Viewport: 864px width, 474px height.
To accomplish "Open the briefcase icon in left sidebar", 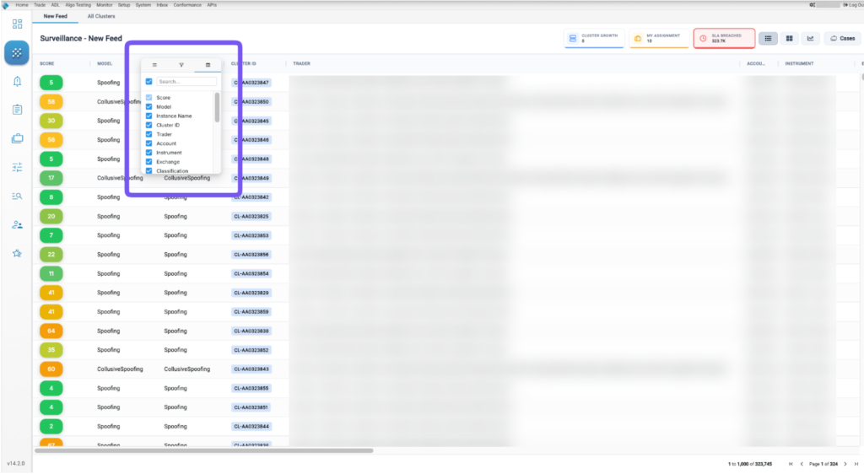I will coord(17,138).
